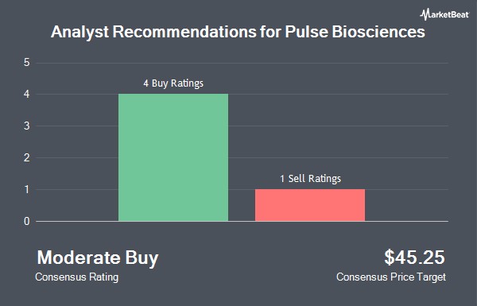Click the y-axis label 5
This screenshot has height=306, width=477.
point(27,63)
